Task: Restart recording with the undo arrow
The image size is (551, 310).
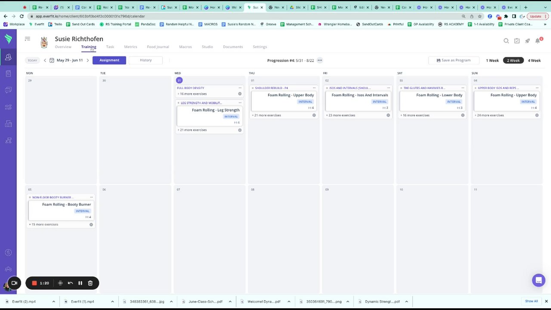Action: point(70,283)
